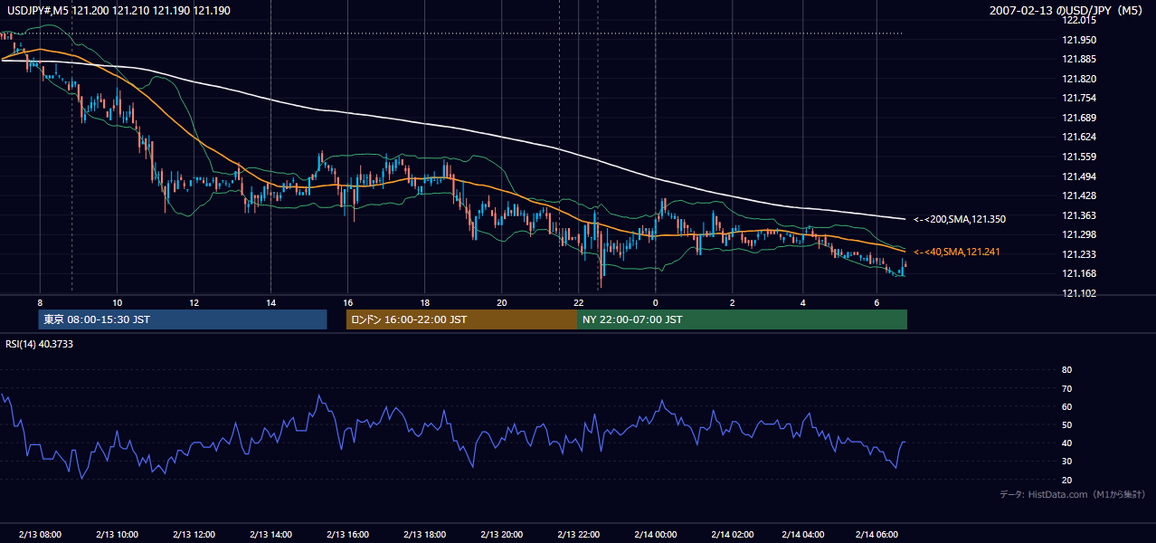Screen dimensions: 1156x543
Task: Click price level 121.689 on axis
Action: click(x=1078, y=118)
